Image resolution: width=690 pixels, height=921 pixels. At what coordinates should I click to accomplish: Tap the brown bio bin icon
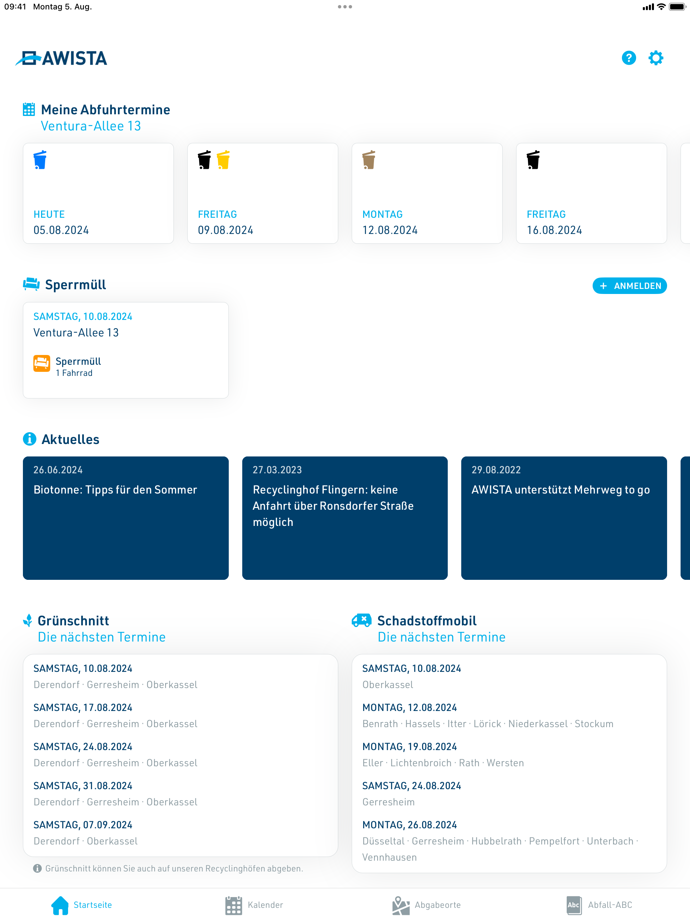369,160
